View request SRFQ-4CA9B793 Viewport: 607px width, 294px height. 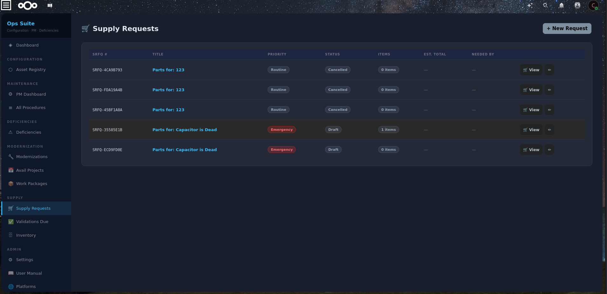531,70
